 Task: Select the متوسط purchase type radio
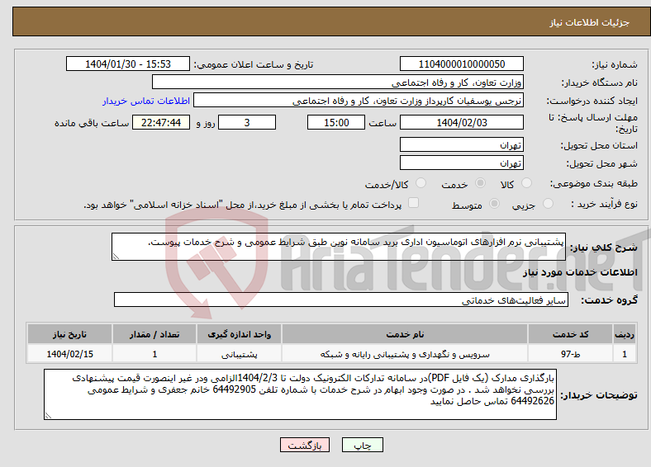tap(495, 203)
